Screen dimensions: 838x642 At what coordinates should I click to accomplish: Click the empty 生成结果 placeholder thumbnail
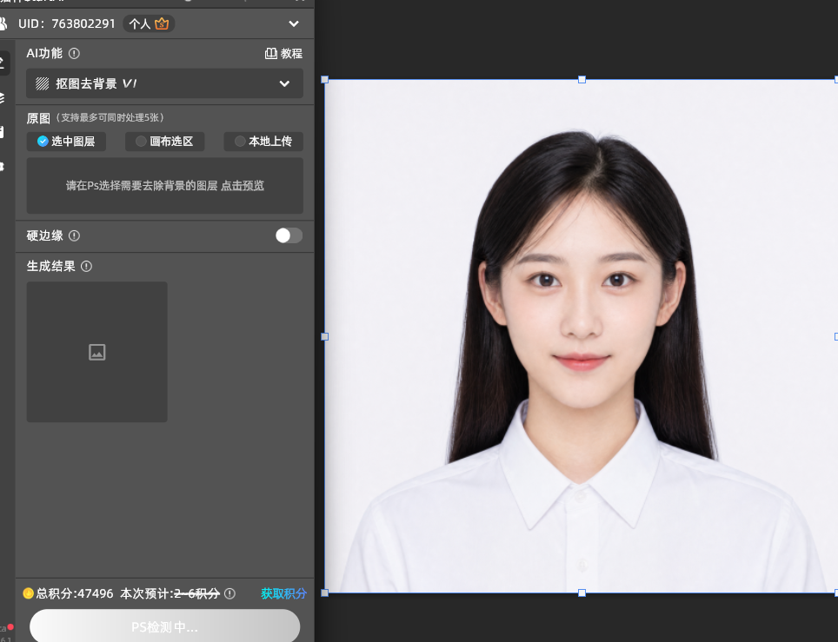pos(96,352)
